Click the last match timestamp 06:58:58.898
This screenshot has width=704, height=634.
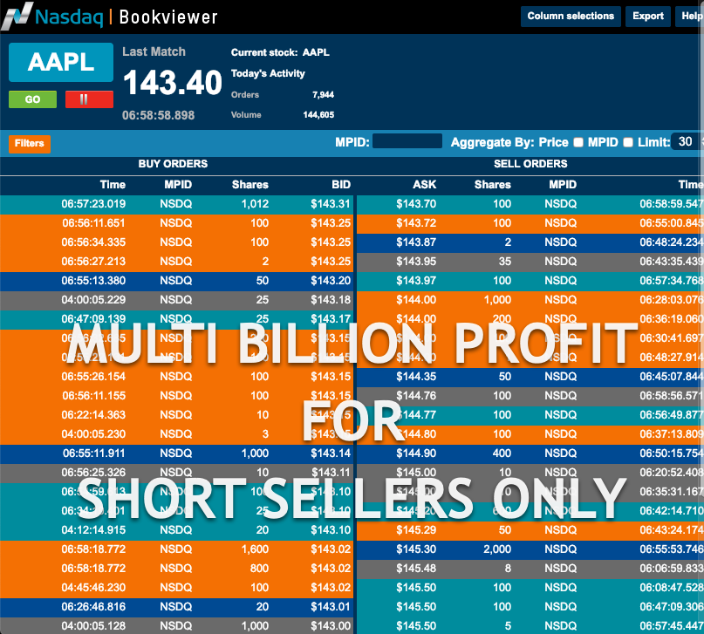point(159,115)
